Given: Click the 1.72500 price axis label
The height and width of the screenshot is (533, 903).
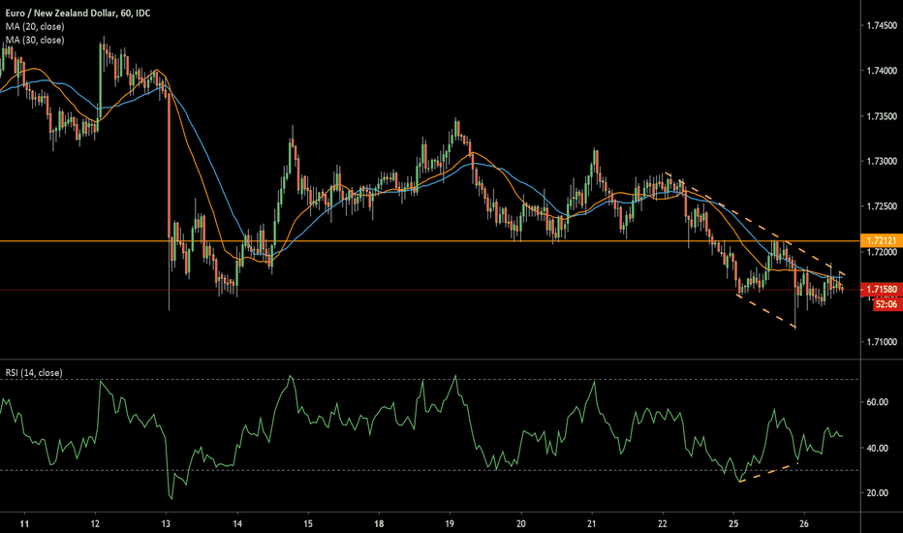Looking at the screenshot, I should click(881, 206).
